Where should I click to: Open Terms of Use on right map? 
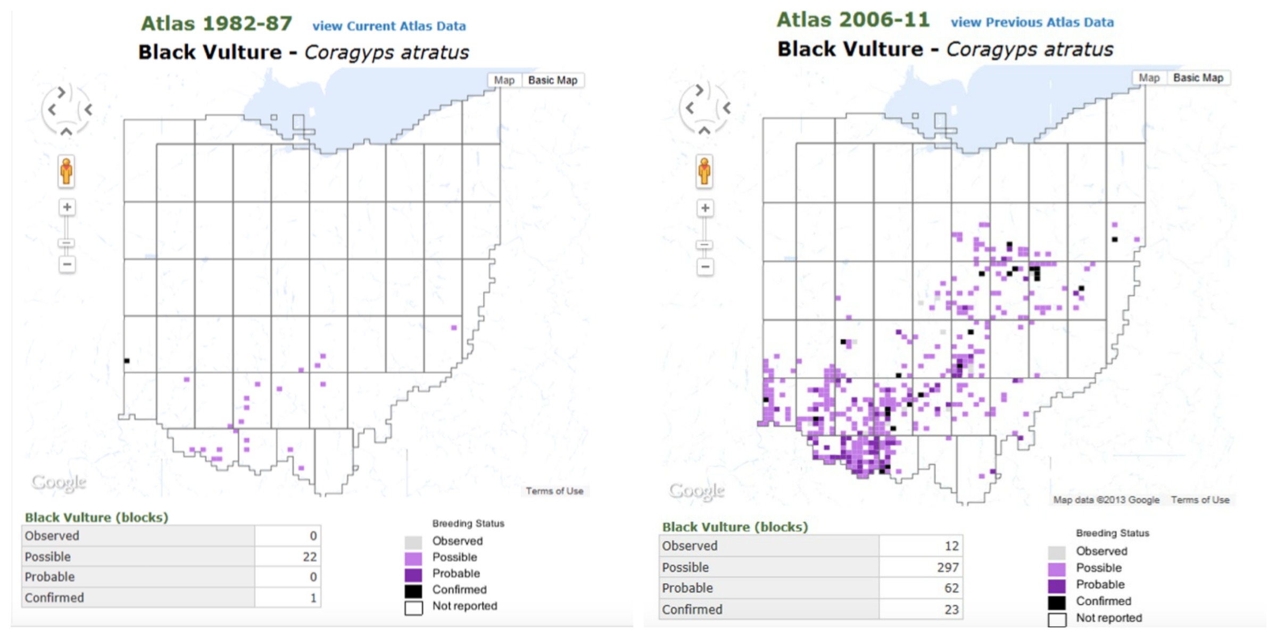tap(1200, 500)
